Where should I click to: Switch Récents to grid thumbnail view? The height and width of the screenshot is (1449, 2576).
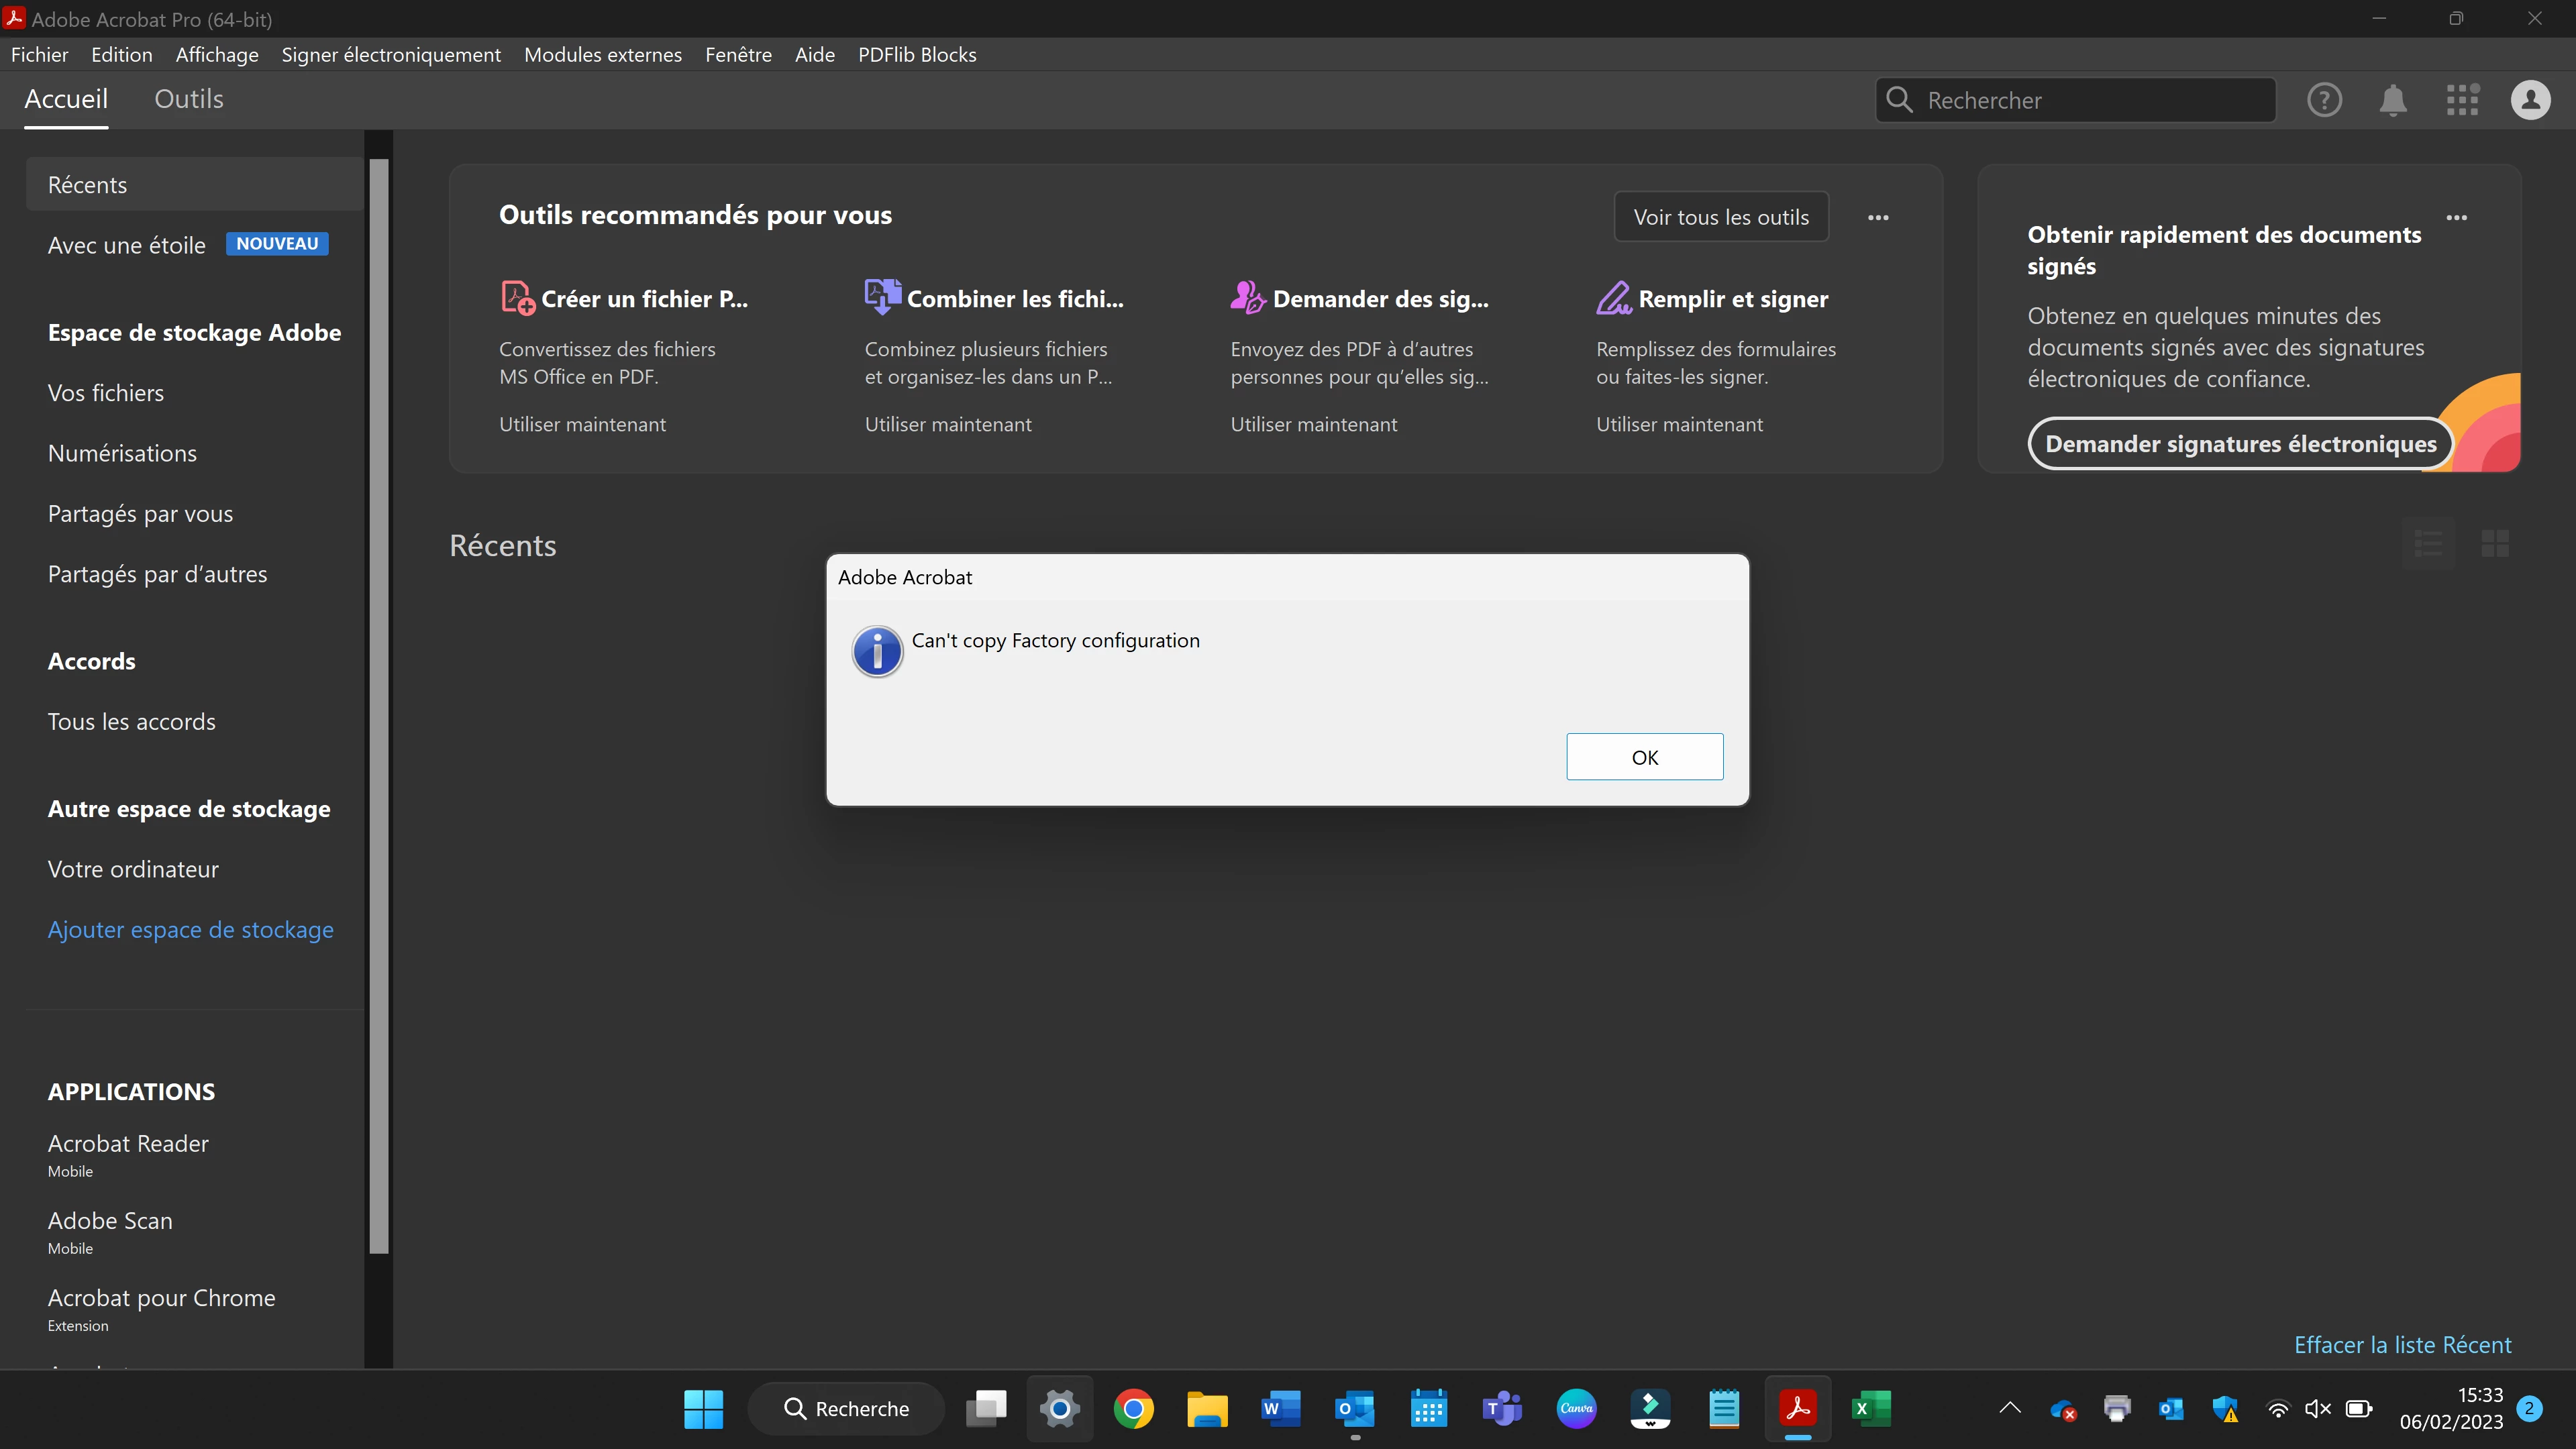click(2495, 544)
